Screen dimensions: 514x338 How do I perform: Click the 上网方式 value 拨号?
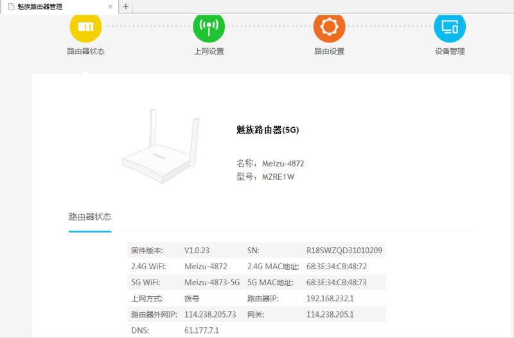(191, 298)
